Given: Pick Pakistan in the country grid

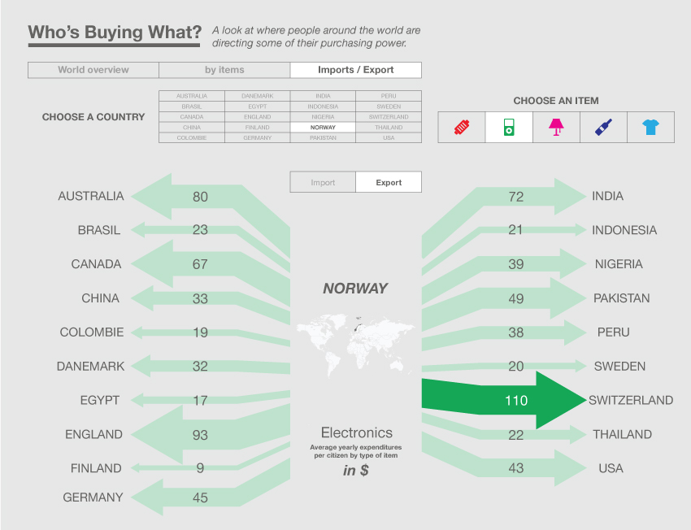Looking at the screenshot, I should (323, 138).
